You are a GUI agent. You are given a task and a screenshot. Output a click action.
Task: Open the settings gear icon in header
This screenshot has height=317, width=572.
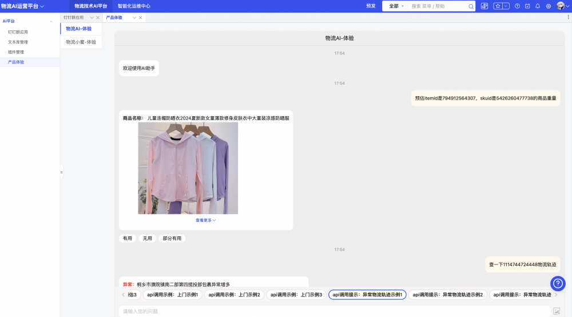(x=548, y=6)
